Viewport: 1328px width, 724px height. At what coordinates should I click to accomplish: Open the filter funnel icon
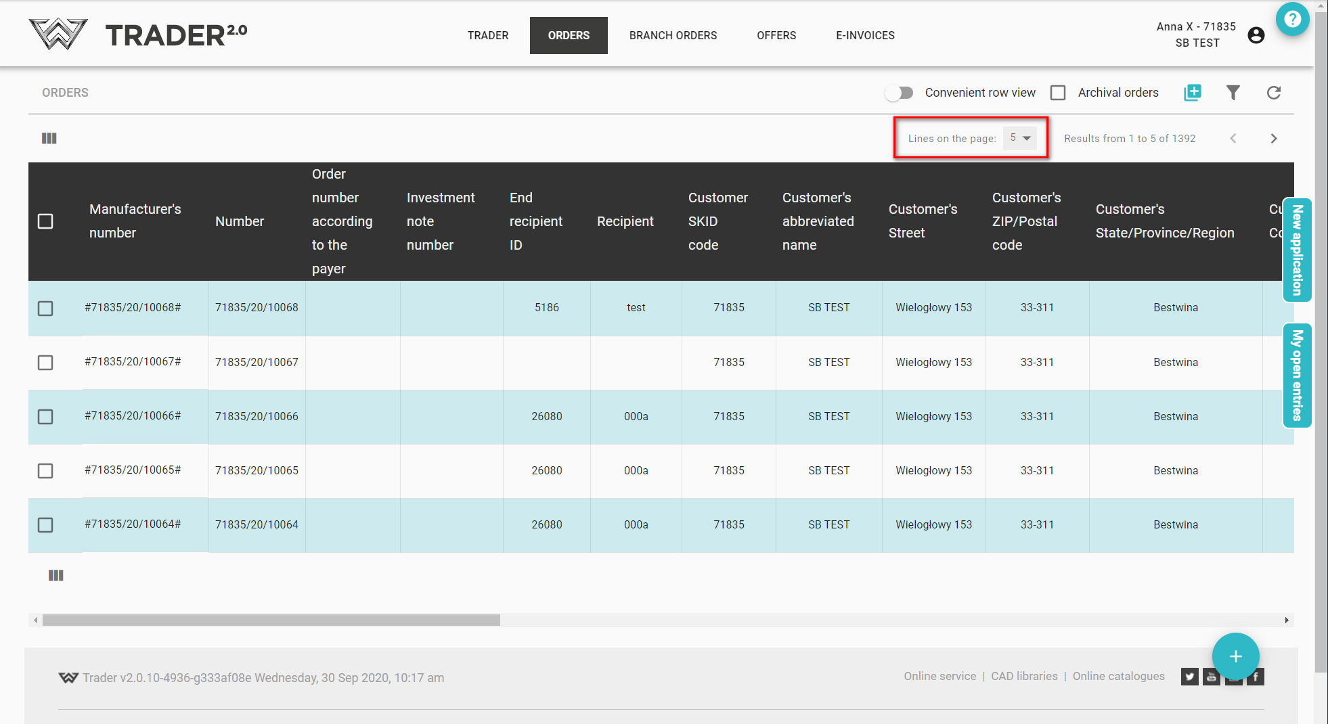click(1233, 93)
